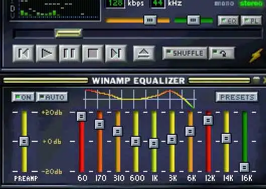Start playback with the play button
This screenshot has width=266, height=189.
coord(46,53)
